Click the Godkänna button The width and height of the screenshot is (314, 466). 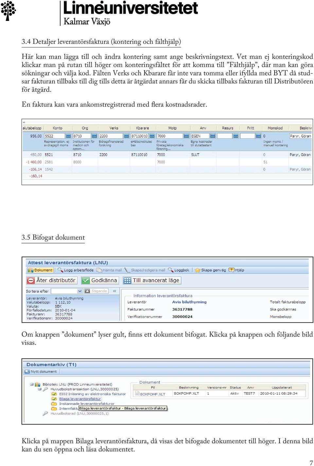(x=100, y=280)
